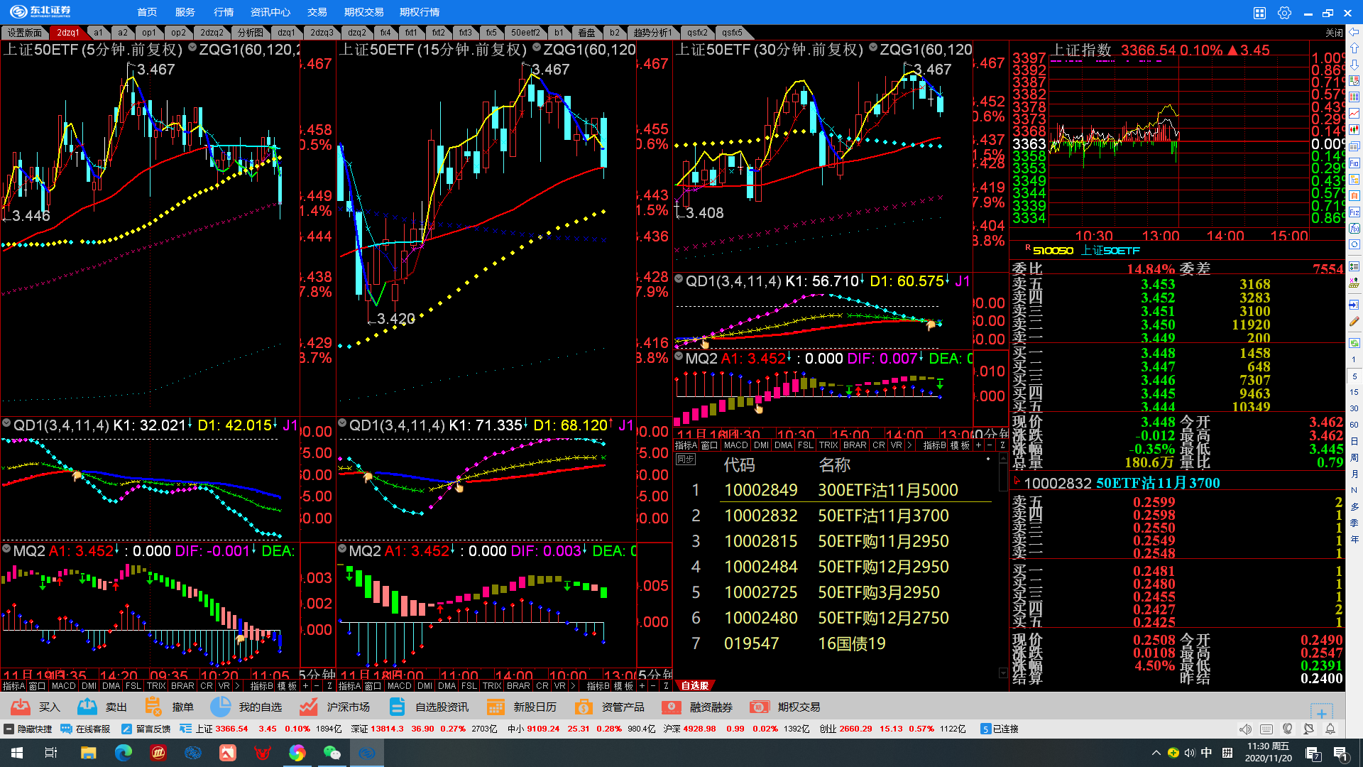Open 模板 template menu under 30-minute chart
Viewport: 1363px width, 767px height.
click(x=960, y=445)
